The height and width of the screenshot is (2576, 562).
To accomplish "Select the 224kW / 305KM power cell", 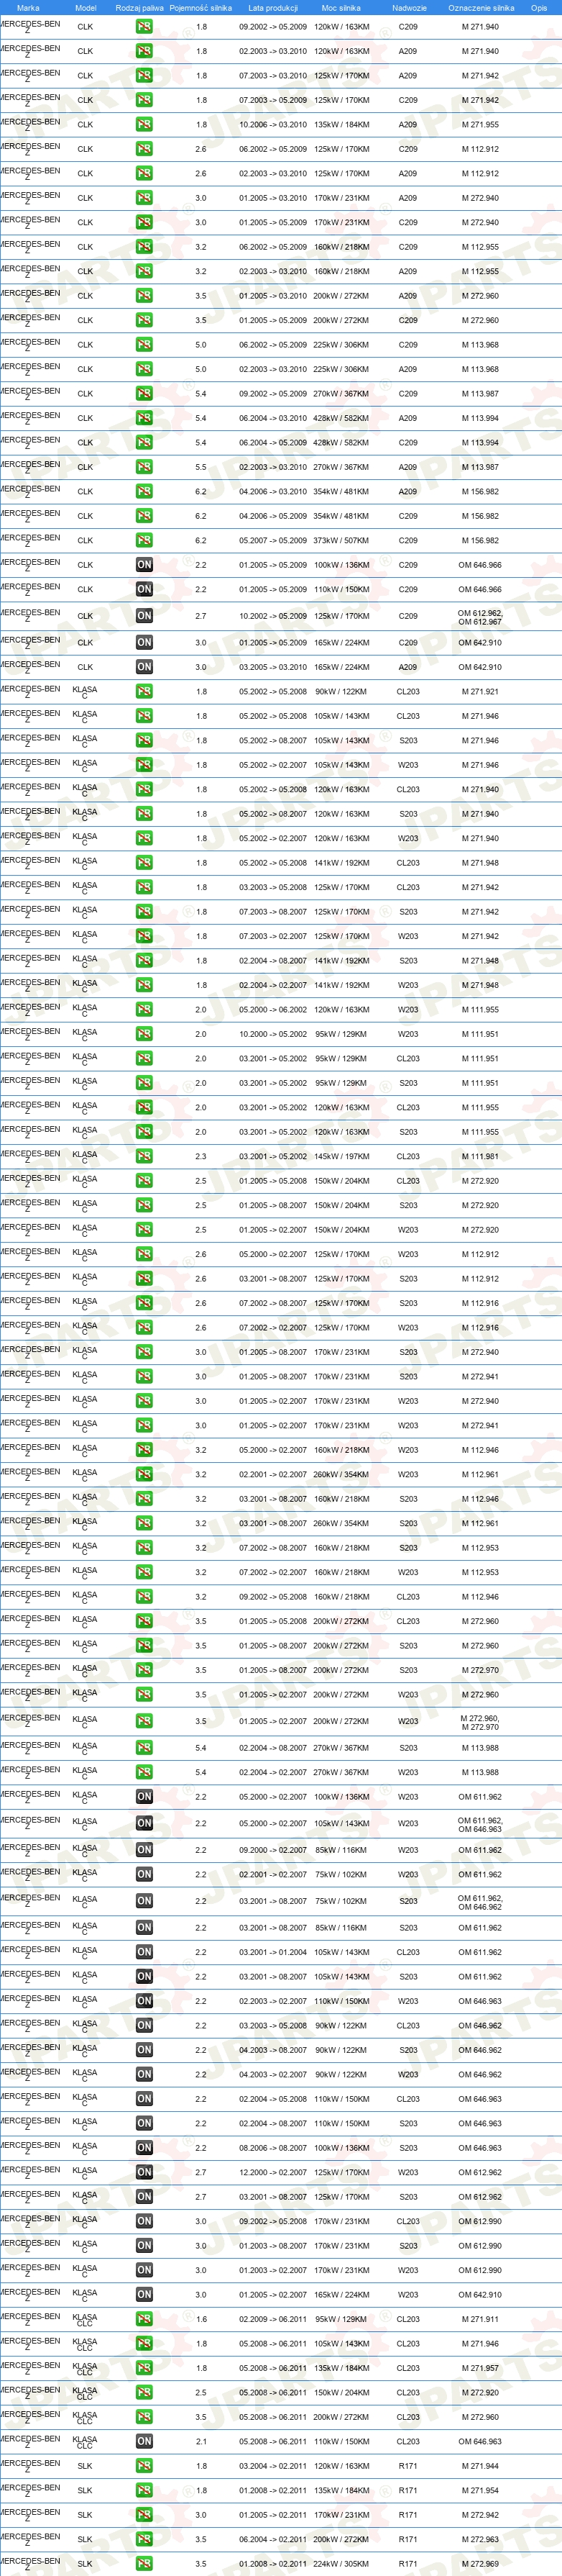I will pos(341,2564).
